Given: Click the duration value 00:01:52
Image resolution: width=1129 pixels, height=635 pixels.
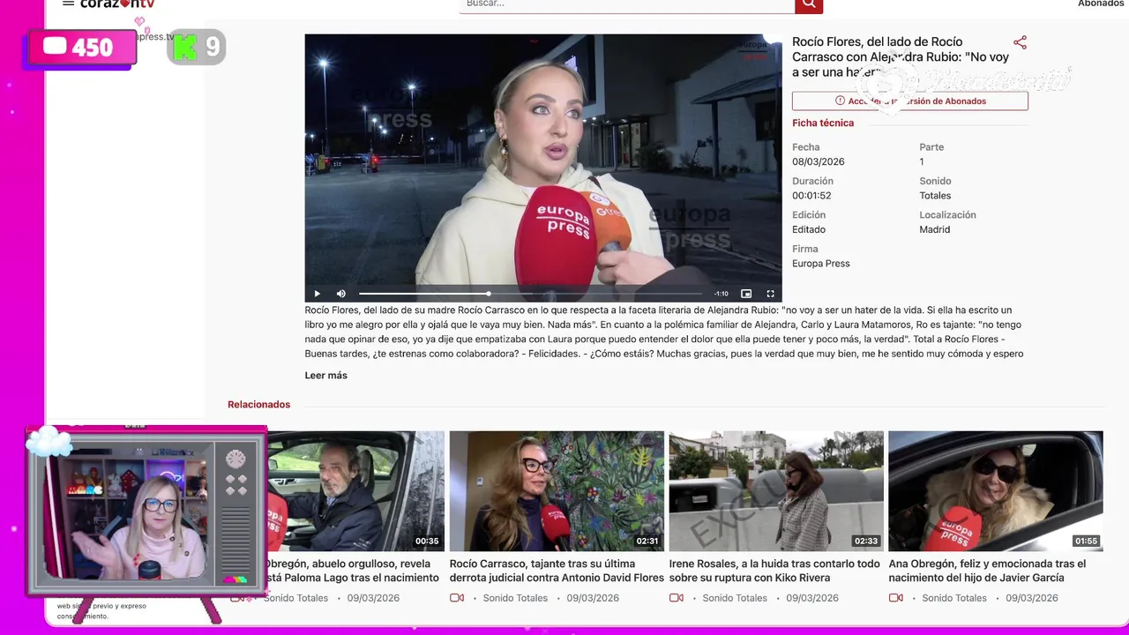Looking at the screenshot, I should click(x=811, y=196).
